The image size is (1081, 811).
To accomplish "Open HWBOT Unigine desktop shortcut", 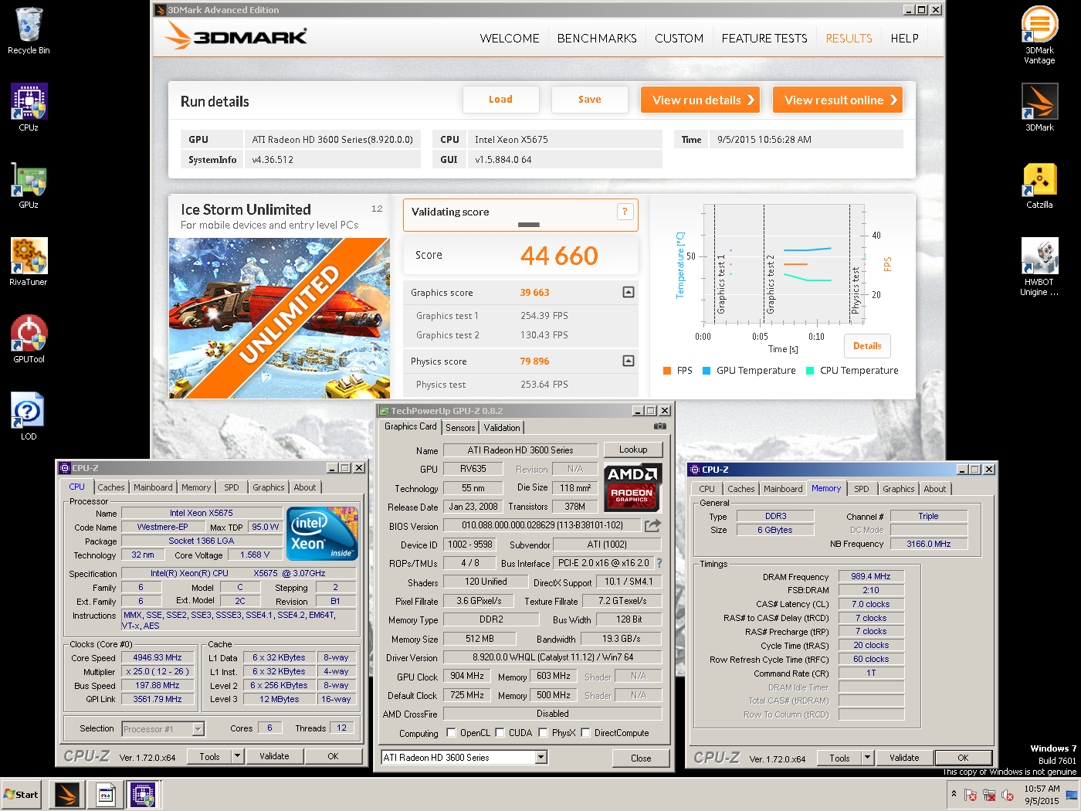I will click(1039, 266).
